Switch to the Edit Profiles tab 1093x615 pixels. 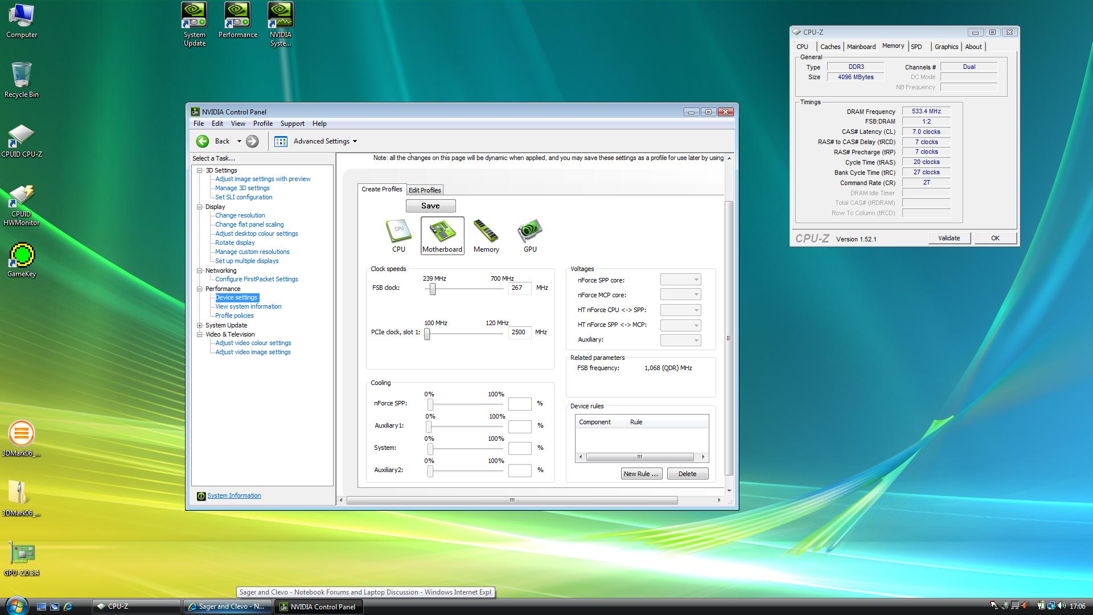(x=425, y=190)
